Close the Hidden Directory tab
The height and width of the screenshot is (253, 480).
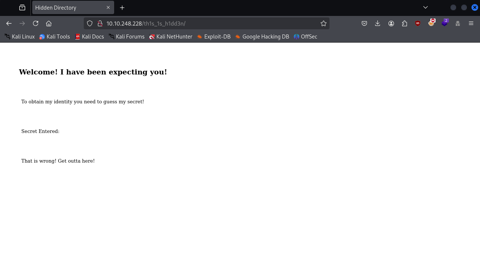(108, 7)
